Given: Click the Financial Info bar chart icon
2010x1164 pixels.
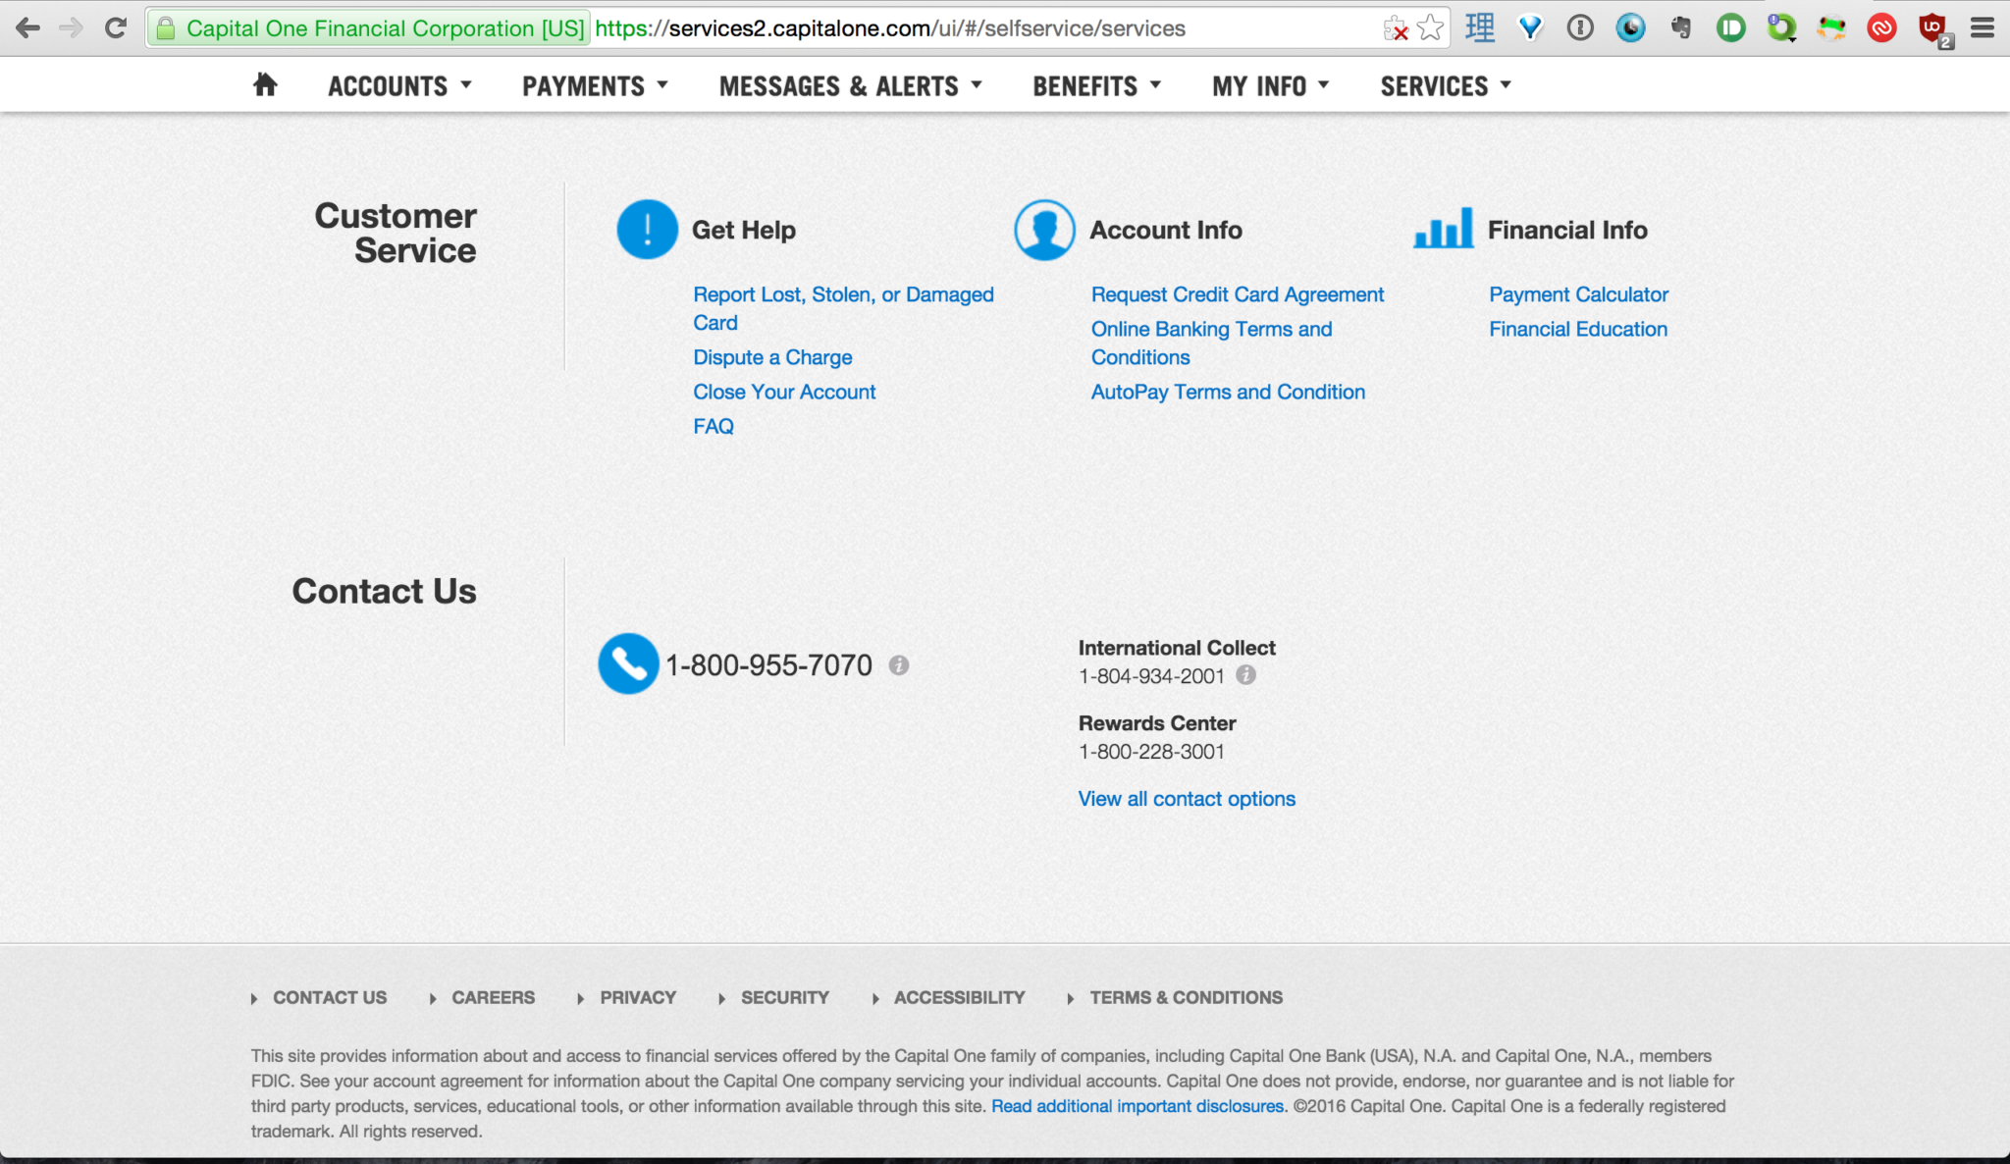Looking at the screenshot, I should click(x=1442, y=228).
